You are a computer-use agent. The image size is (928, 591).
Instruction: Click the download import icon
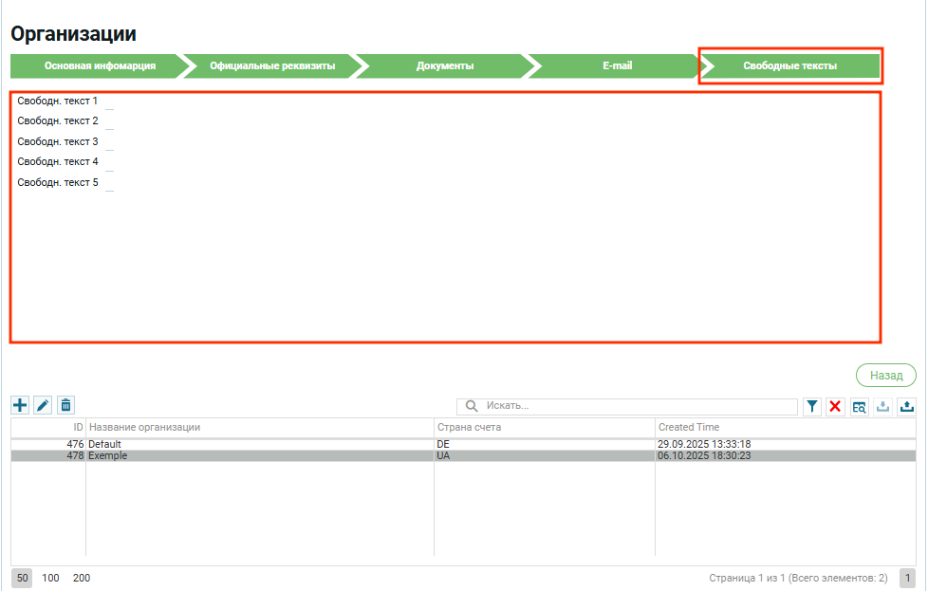click(882, 406)
